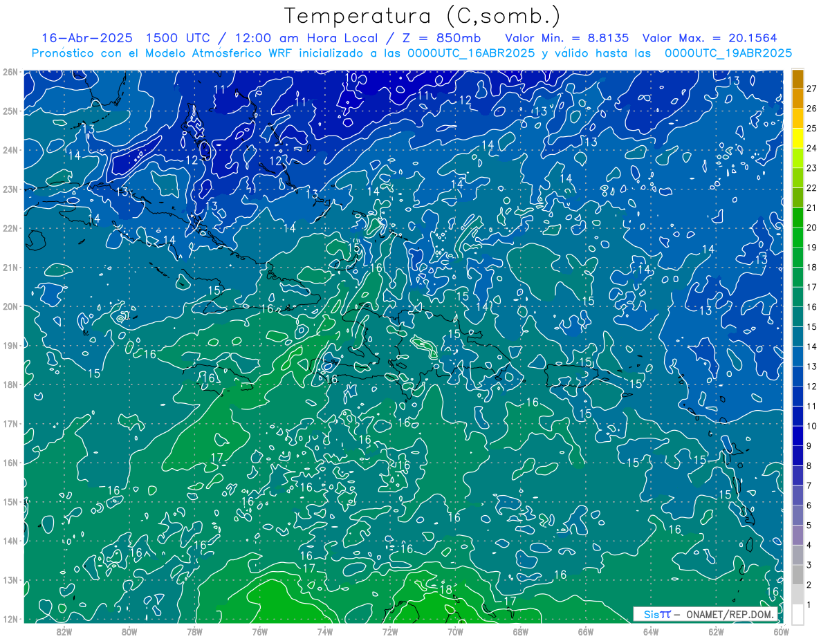Click the 21N latitude axis label

pos(10,267)
